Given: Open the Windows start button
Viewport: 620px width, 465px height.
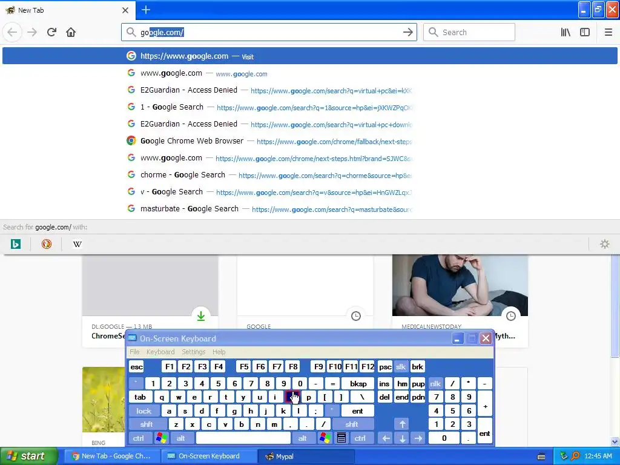Looking at the screenshot, I should pyautogui.click(x=29, y=456).
